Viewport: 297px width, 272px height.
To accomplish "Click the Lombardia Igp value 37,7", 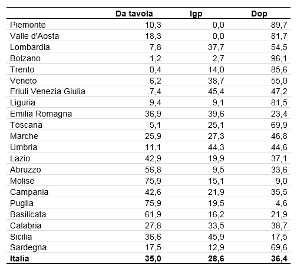I will [216, 47].
